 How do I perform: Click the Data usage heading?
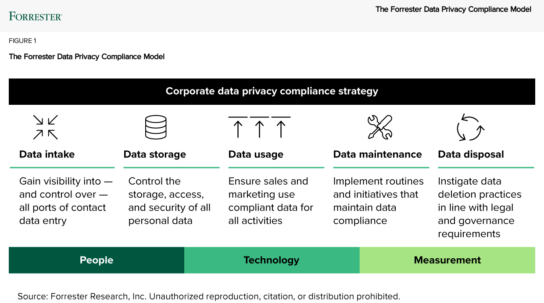tap(256, 154)
